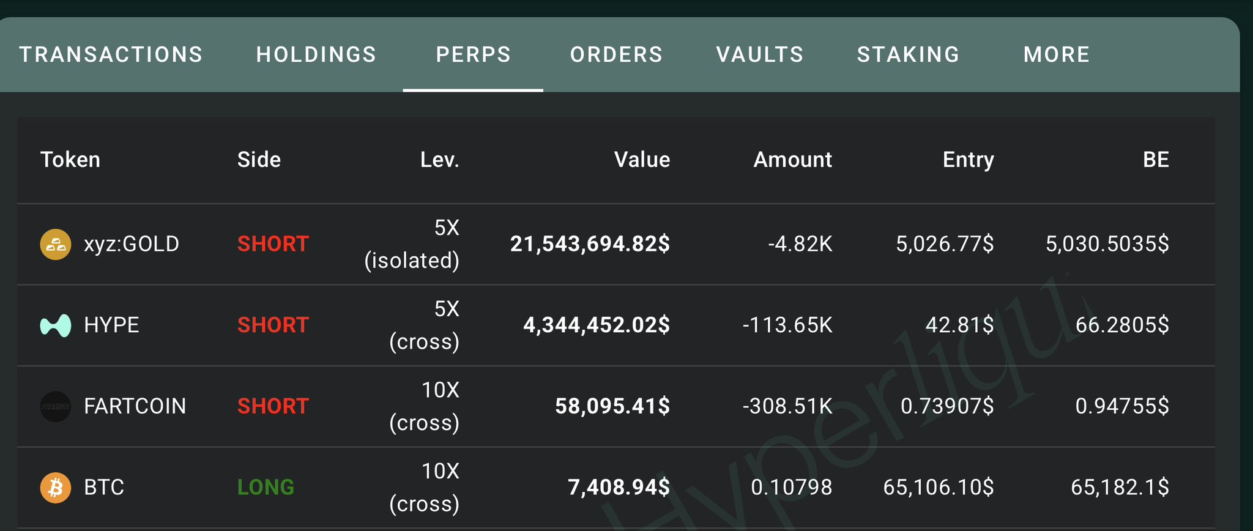Expand the More menu
Image resolution: width=1253 pixels, height=531 pixels.
[x=1056, y=55]
